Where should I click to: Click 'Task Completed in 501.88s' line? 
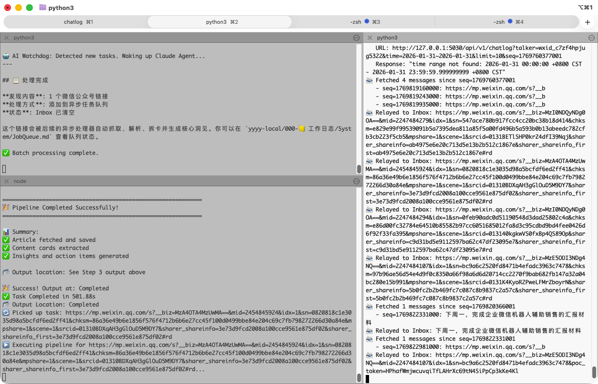(49, 297)
